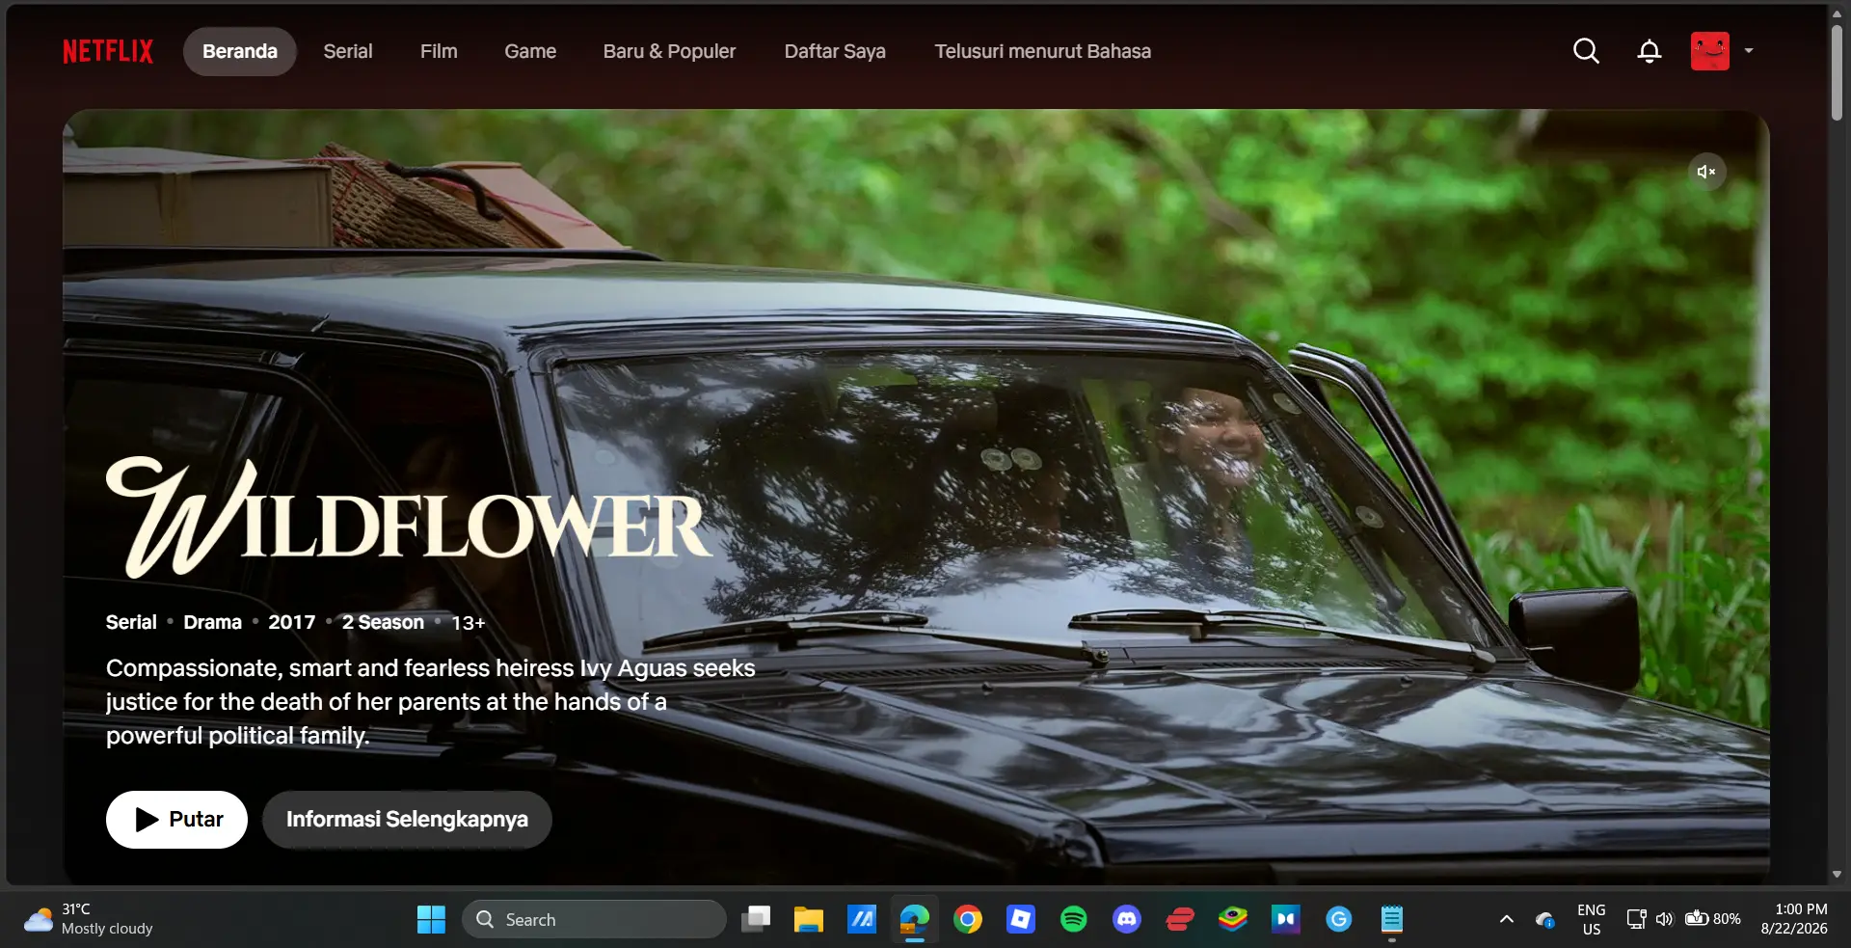Screen dimensions: 1851x948
Task: Unmute the Wildflower trailer audio
Action: 1706,172
